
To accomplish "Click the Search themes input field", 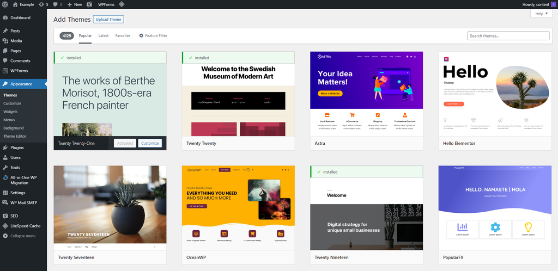I will (x=508, y=36).
